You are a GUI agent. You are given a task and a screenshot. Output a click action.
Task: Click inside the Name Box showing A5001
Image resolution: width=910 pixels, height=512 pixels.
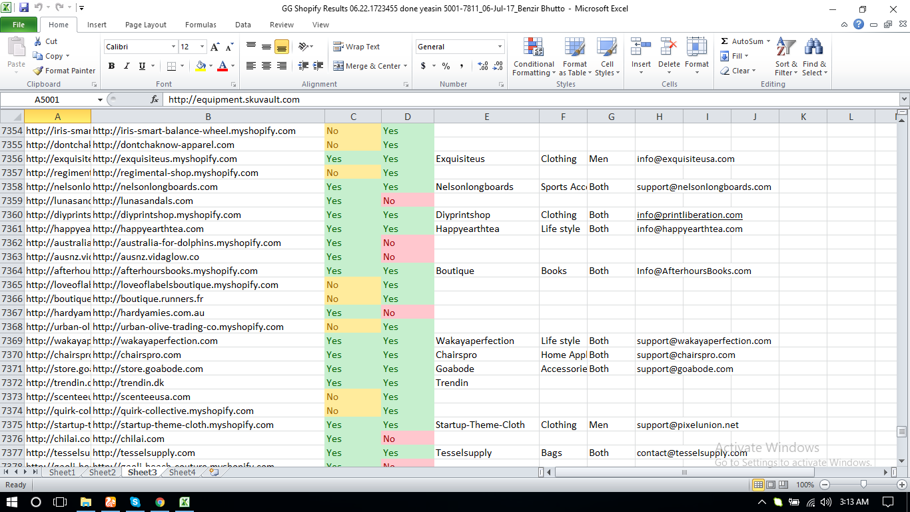[x=50, y=99]
